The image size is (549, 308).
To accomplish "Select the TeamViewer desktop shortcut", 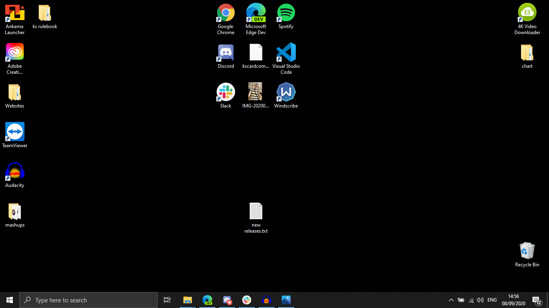I will tap(15, 135).
